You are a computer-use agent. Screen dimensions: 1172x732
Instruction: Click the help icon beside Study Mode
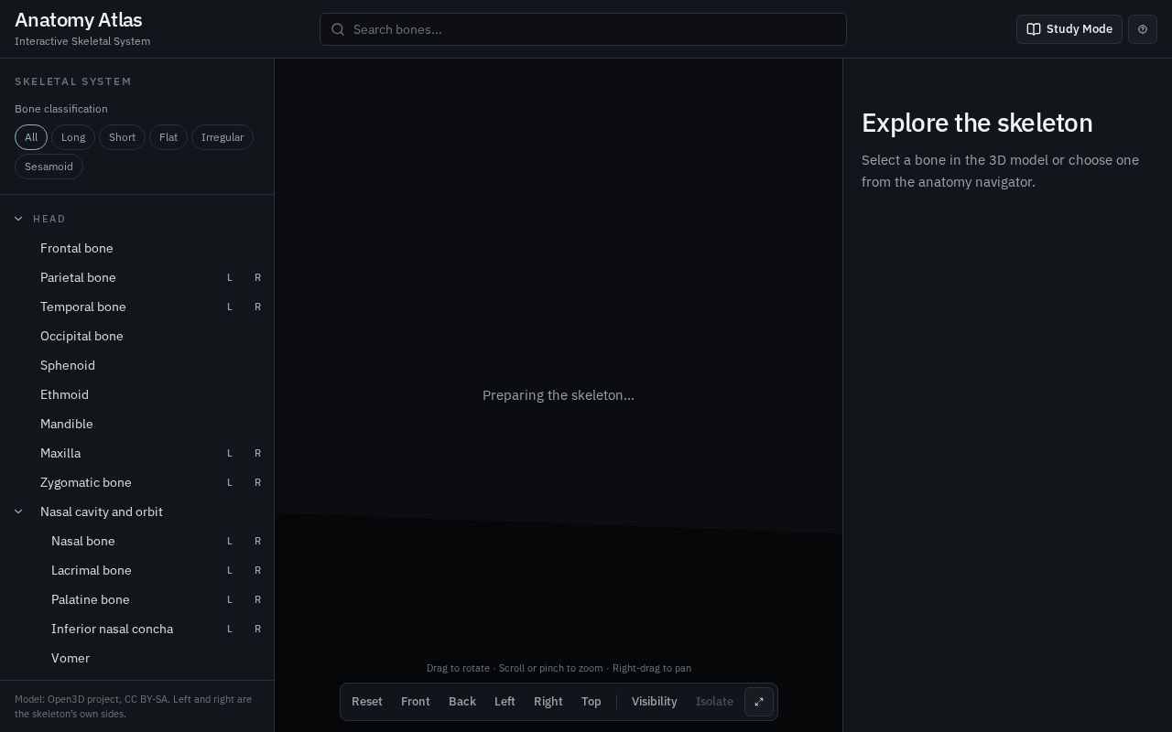pyautogui.click(x=1143, y=29)
